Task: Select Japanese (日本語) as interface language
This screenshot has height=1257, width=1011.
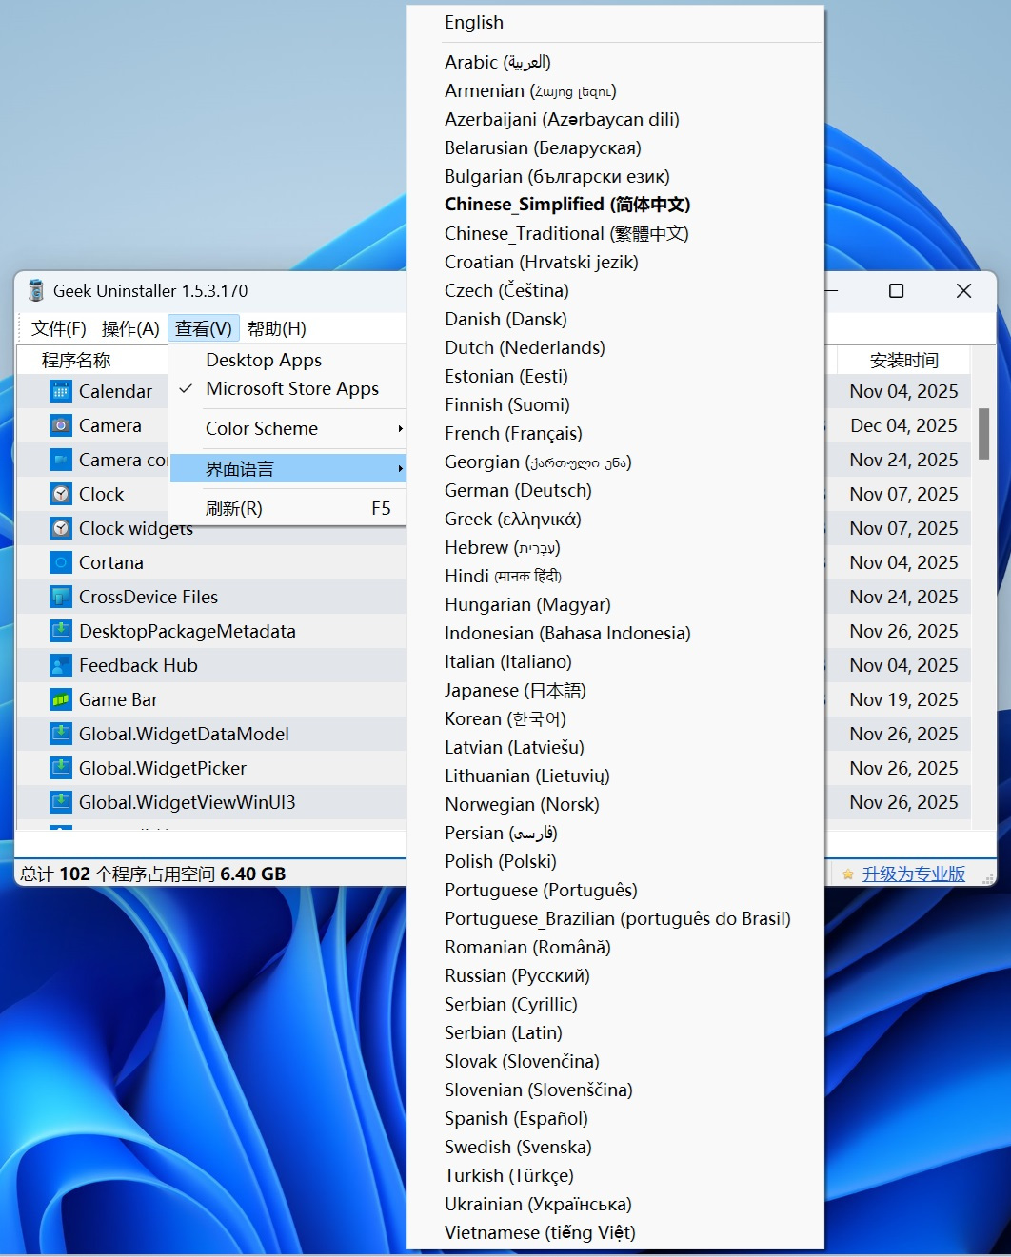Action: 514,690
